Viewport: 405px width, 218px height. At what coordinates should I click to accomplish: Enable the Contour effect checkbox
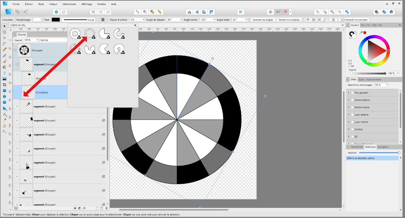(x=352, y=129)
